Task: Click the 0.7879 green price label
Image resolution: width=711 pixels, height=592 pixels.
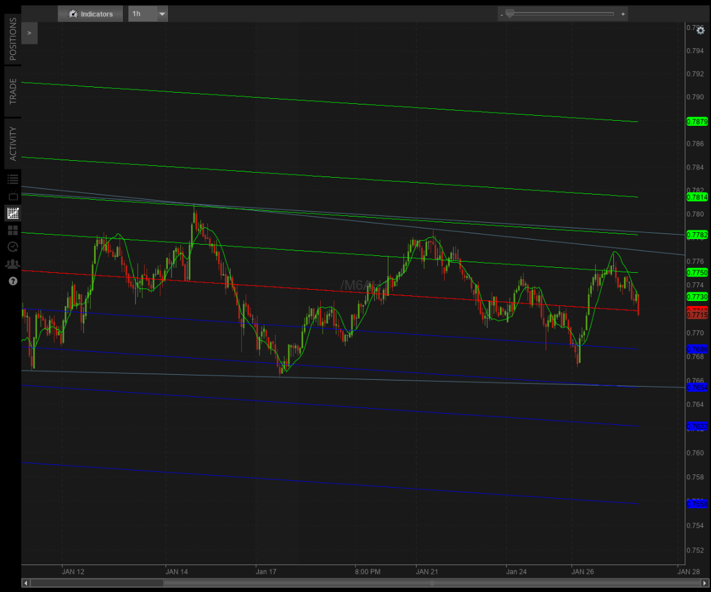Action: coord(697,121)
